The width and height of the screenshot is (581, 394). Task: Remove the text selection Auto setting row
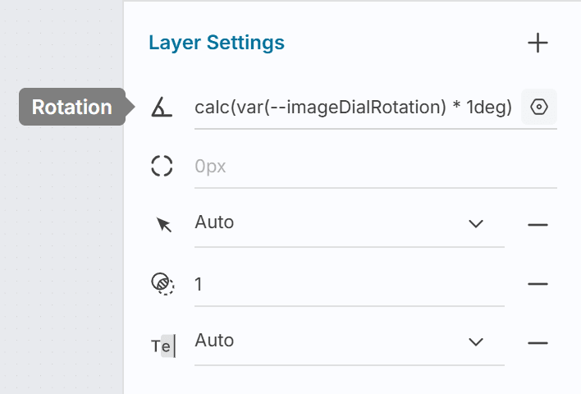538,343
